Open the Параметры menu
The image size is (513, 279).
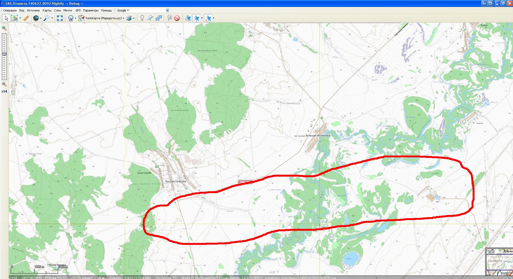click(91, 10)
